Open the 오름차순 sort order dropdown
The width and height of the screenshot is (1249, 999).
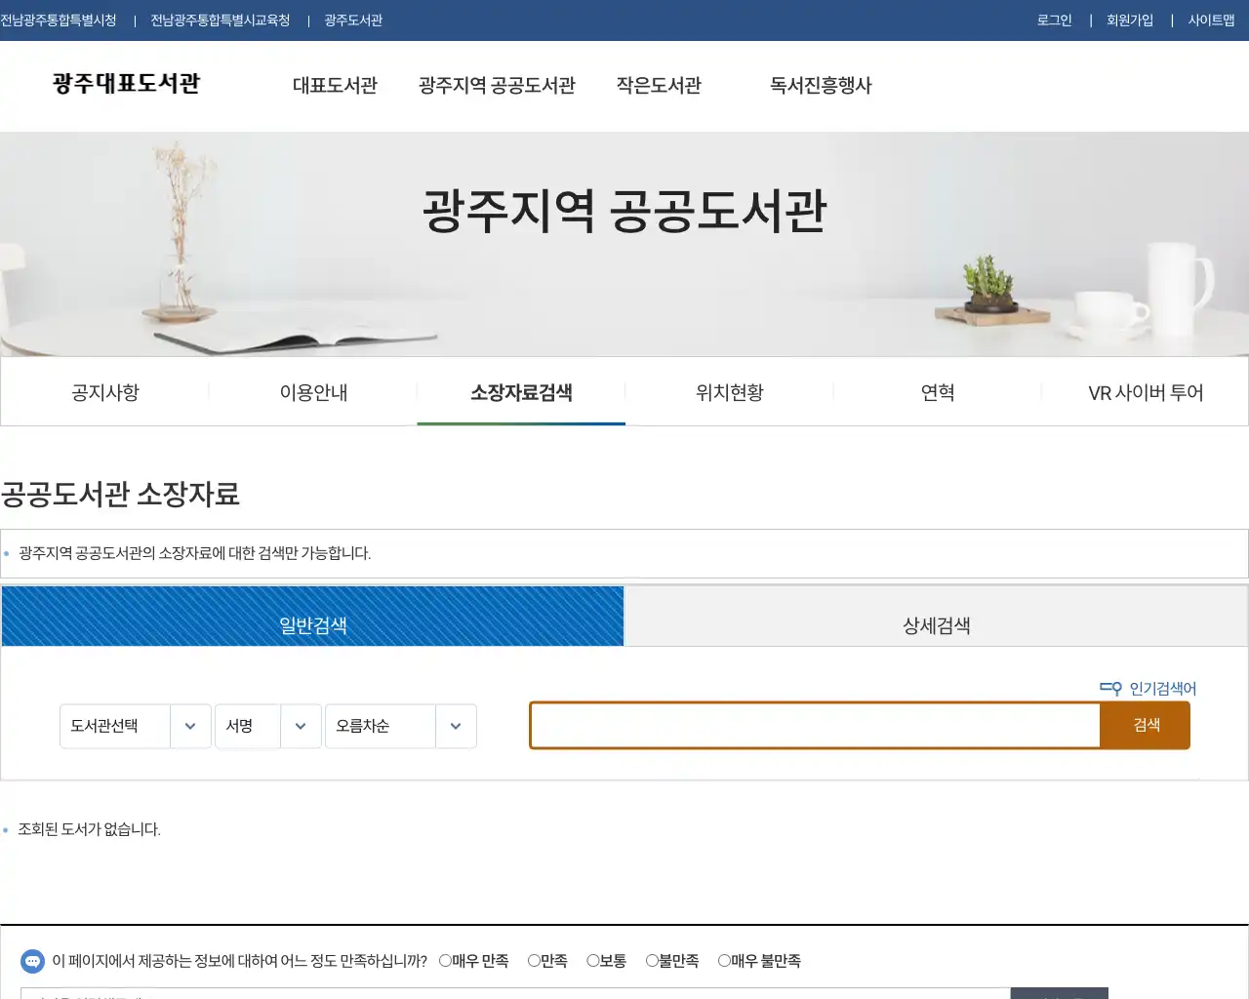[401, 726]
